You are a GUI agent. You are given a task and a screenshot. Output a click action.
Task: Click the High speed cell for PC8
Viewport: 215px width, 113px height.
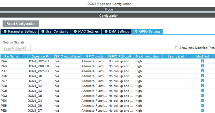coord(149,86)
